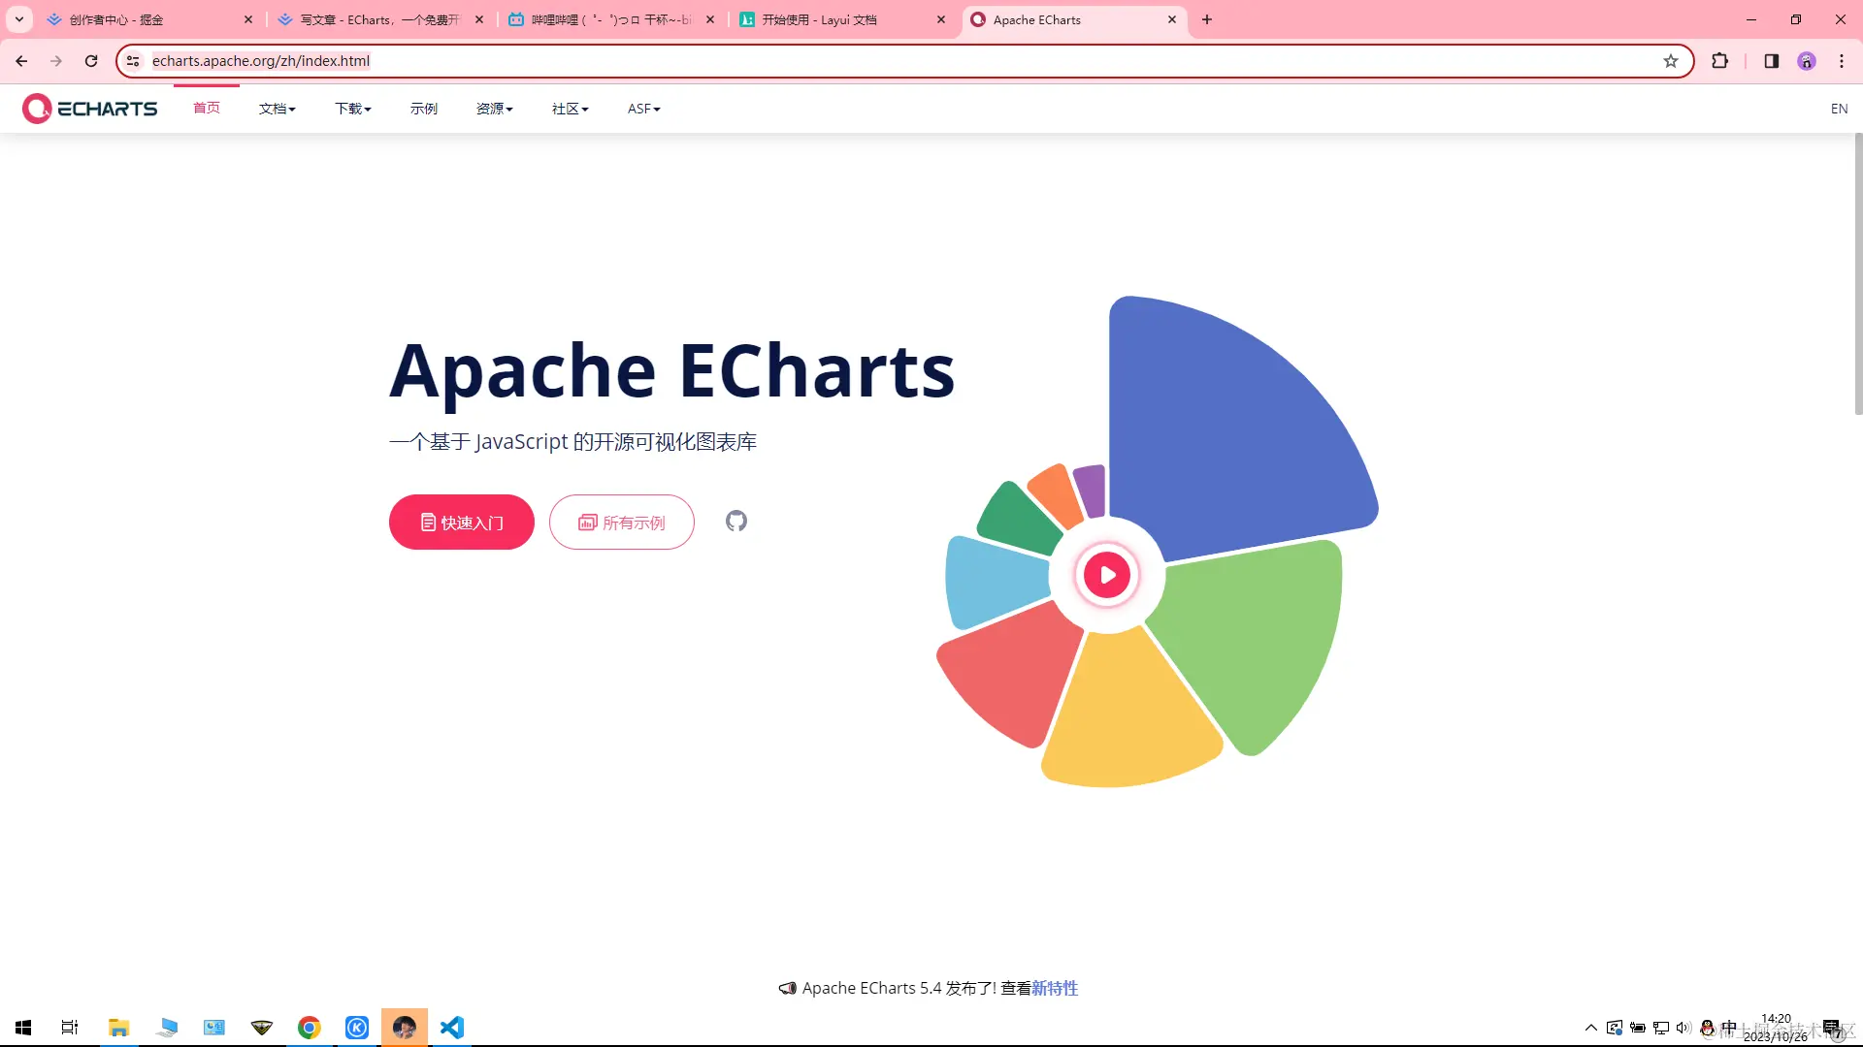Expand the 文档 dropdown menu
Screen dimensions: 1863x1047
click(x=278, y=109)
